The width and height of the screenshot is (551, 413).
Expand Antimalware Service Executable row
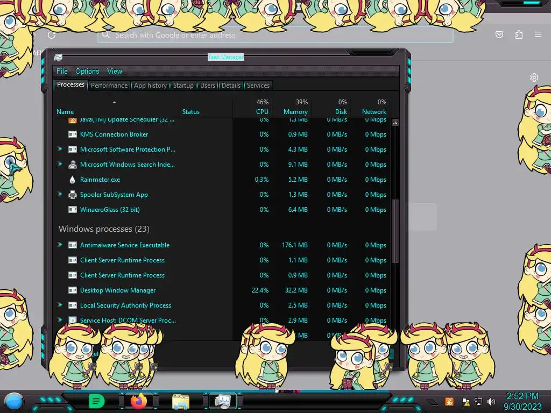point(60,245)
